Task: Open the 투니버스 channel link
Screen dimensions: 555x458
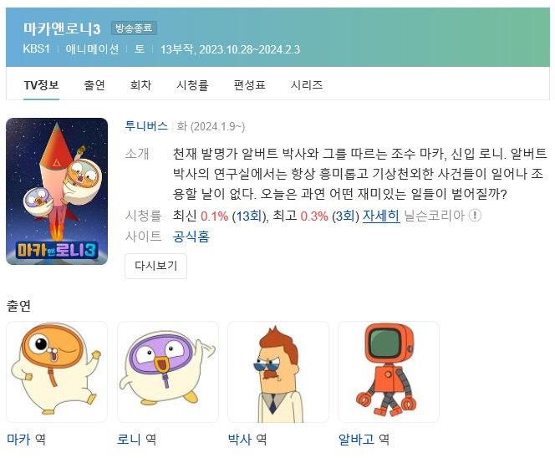Action: click(146, 126)
